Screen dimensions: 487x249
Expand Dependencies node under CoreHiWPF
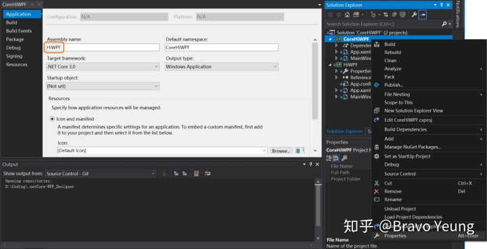[336, 46]
